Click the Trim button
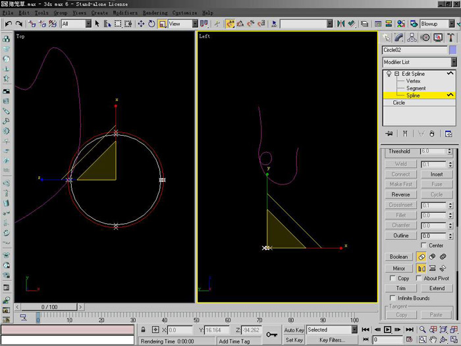Screen dimensions: 461x346 click(400, 288)
